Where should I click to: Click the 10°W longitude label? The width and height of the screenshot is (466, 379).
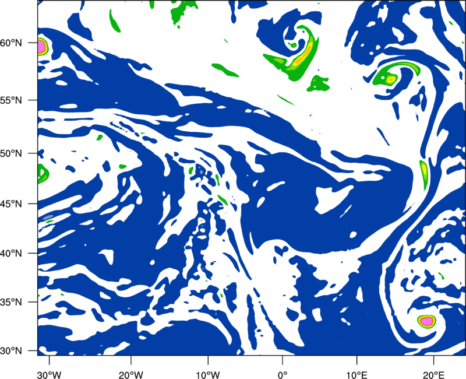(208, 375)
